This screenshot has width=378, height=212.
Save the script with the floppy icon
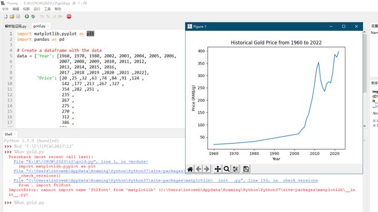[x=18, y=17]
